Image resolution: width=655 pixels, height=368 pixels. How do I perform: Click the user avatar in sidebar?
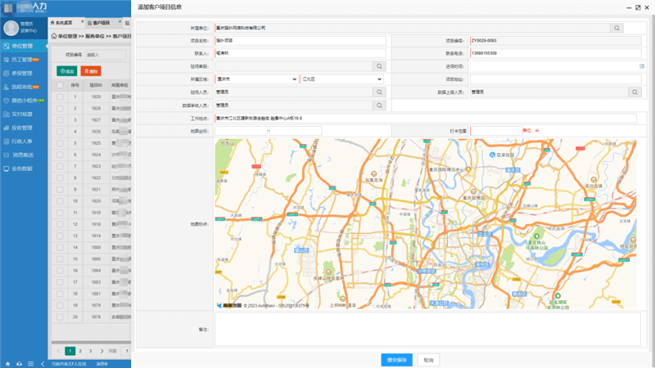(x=11, y=28)
